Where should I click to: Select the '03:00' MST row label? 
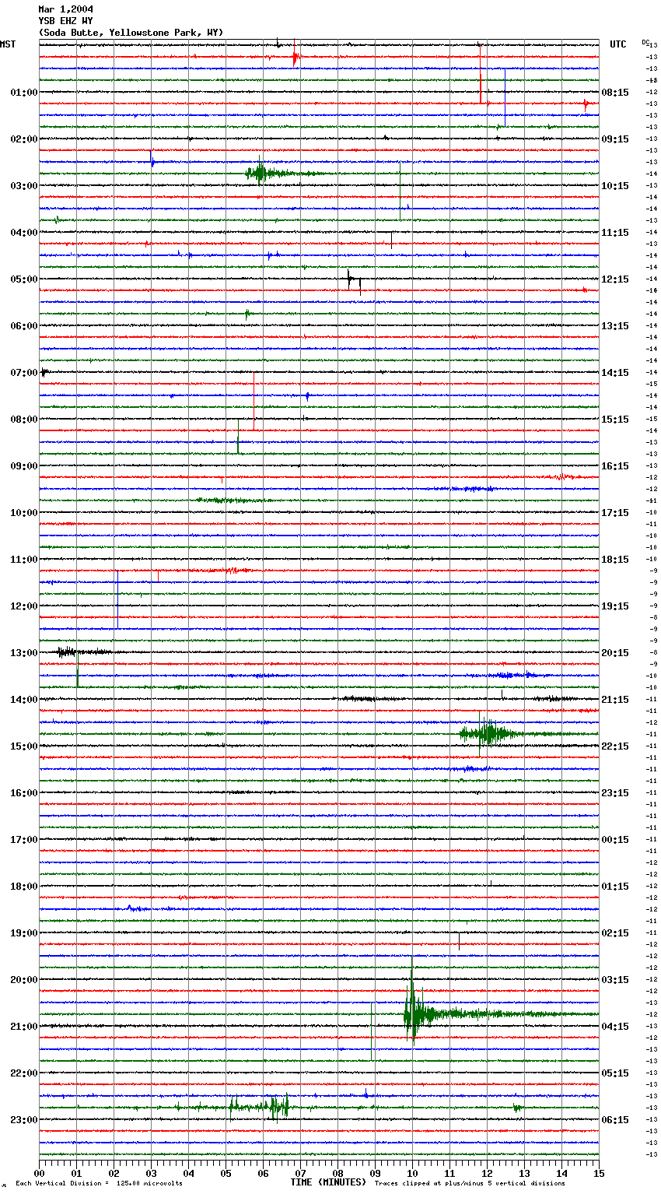[24, 186]
